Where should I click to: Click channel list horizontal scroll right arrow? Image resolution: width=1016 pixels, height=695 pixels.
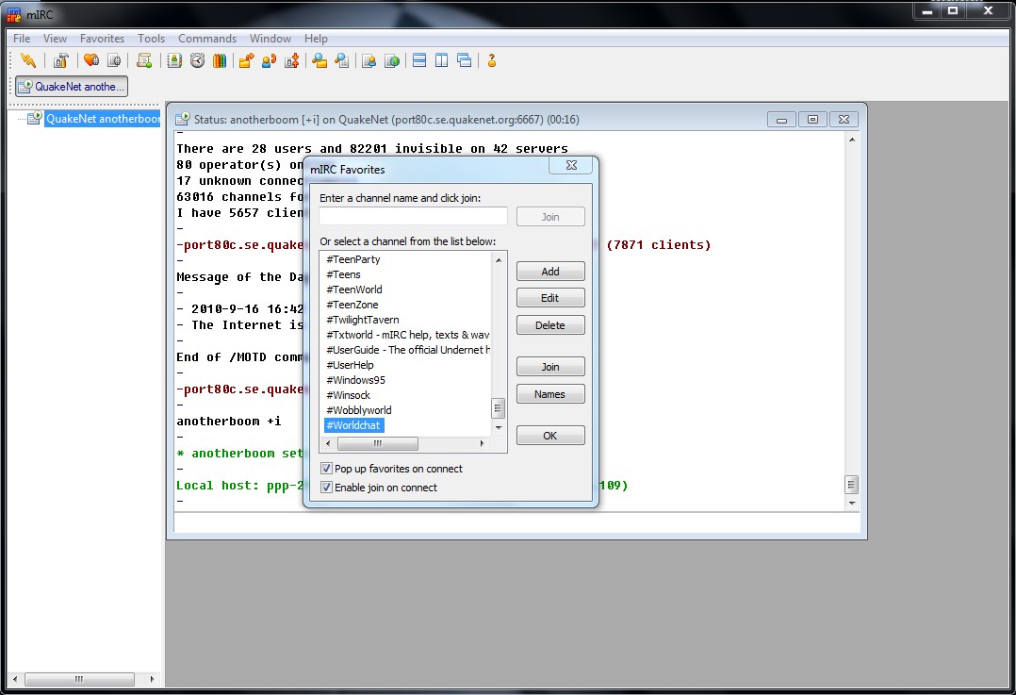pos(482,443)
